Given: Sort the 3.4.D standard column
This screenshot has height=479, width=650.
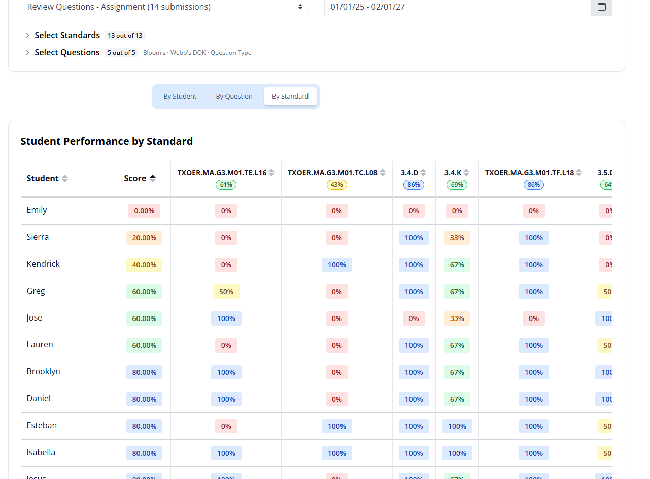Looking at the screenshot, I should pos(423,173).
